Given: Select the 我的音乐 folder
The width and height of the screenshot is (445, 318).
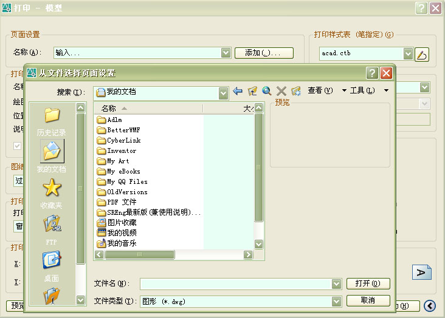Looking at the screenshot, I should [117, 243].
